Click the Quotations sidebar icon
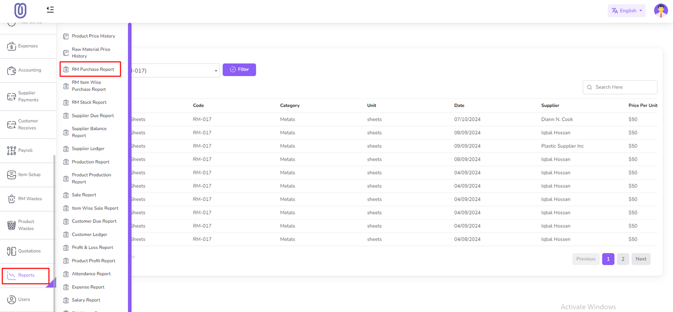Screen dimensions: 673x312 11,251
